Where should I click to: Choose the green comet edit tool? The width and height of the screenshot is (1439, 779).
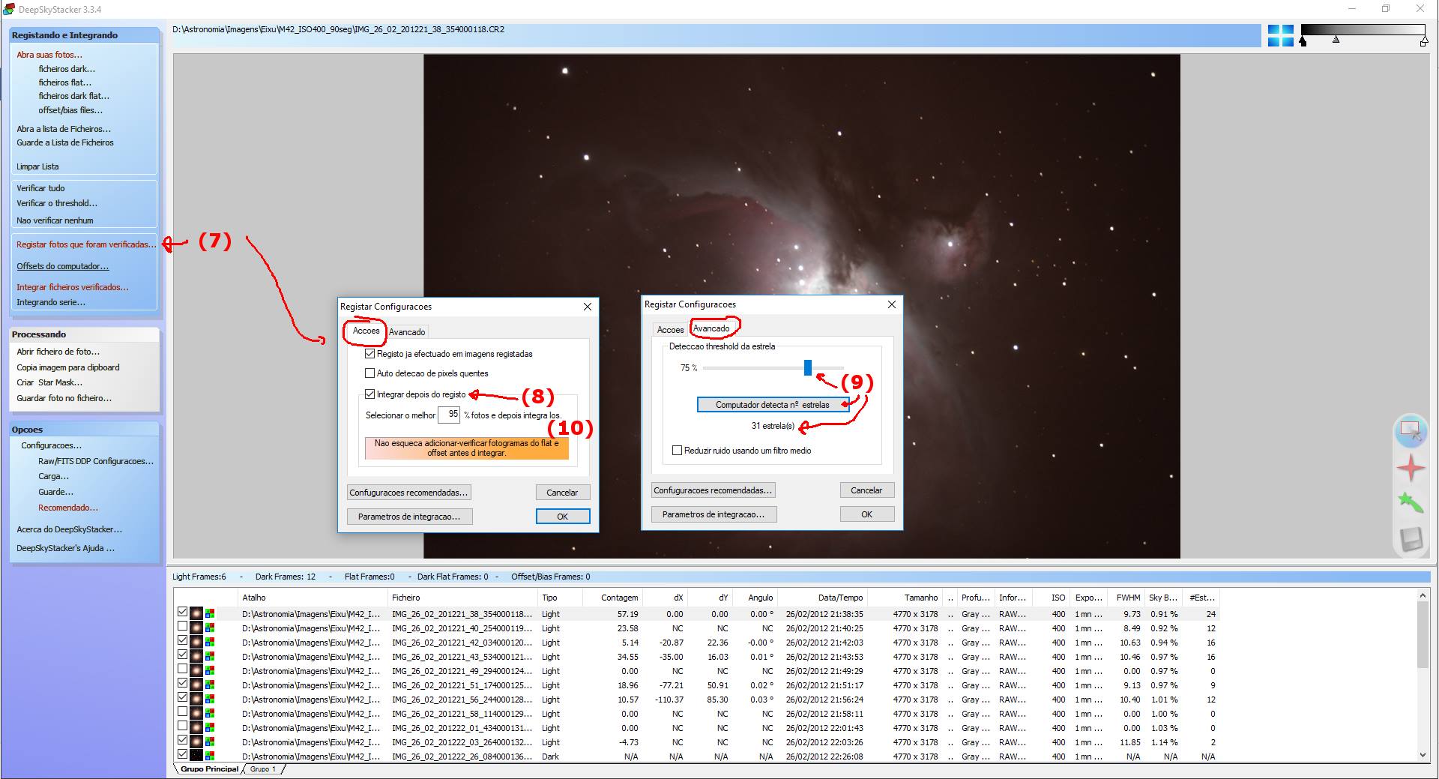pos(1411,502)
